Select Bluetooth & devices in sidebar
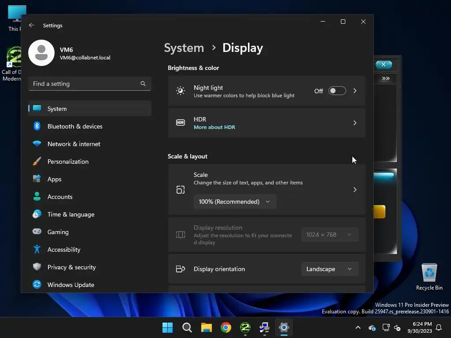This screenshot has width=451, height=338. (90, 126)
